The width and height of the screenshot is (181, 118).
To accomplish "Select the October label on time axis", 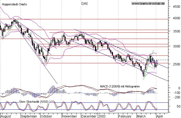I will (x=46, y=116).
